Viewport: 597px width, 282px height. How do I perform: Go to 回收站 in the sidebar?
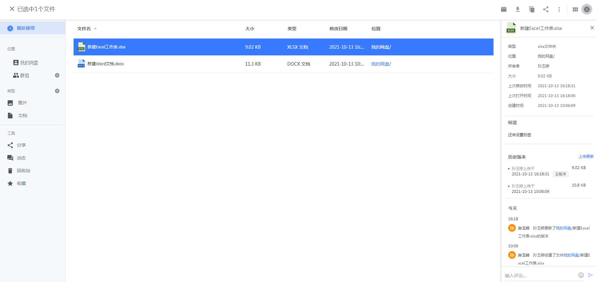[24, 171]
